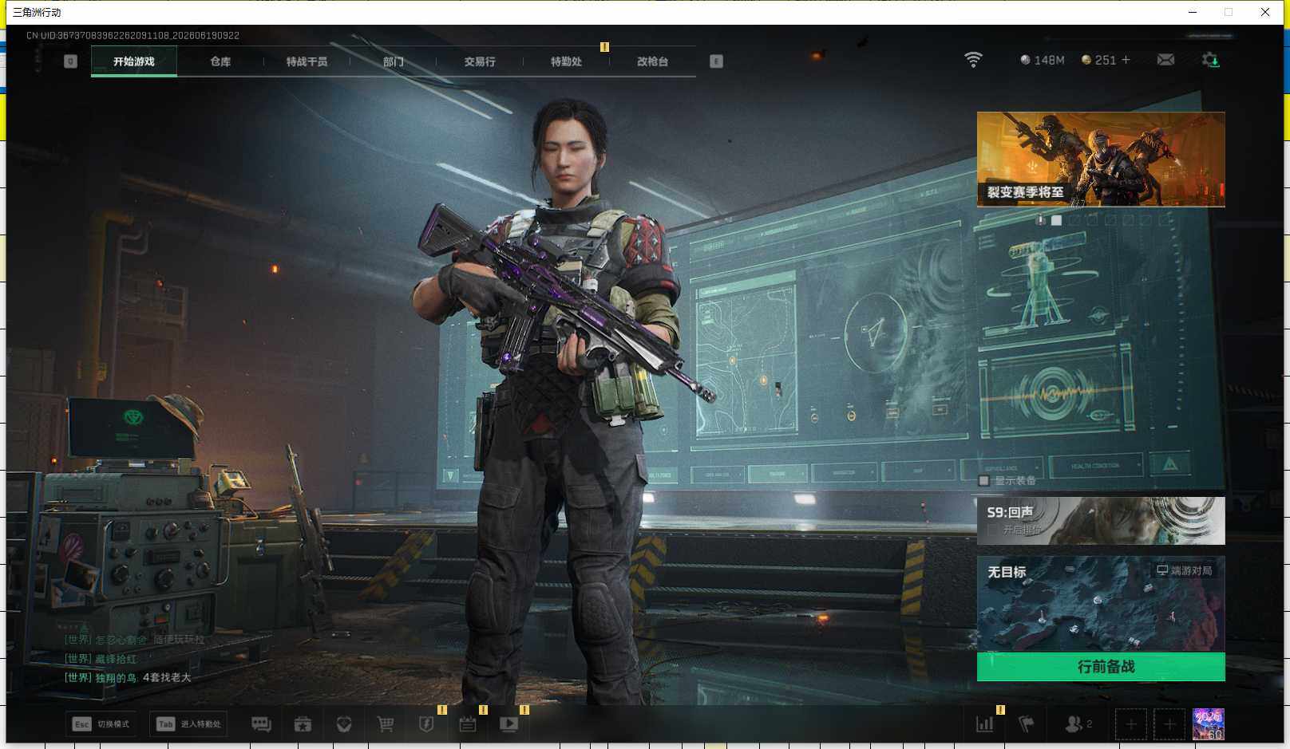1290x749 pixels.
Task: Open the shopping cart store icon
Action: tap(386, 724)
